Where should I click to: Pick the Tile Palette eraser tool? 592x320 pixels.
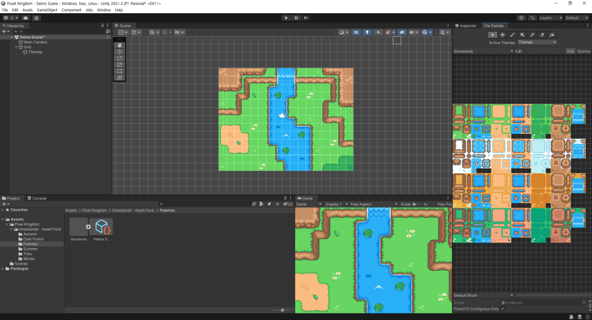pyautogui.click(x=542, y=35)
